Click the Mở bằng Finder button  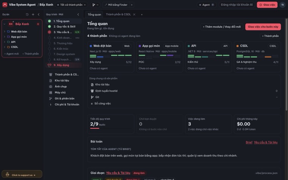[116, 5]
